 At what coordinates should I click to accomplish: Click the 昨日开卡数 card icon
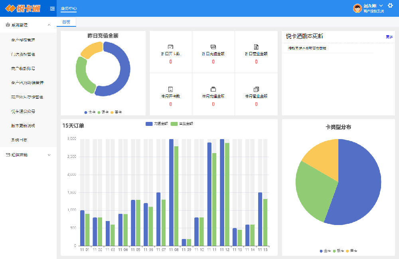click(170, 47)
